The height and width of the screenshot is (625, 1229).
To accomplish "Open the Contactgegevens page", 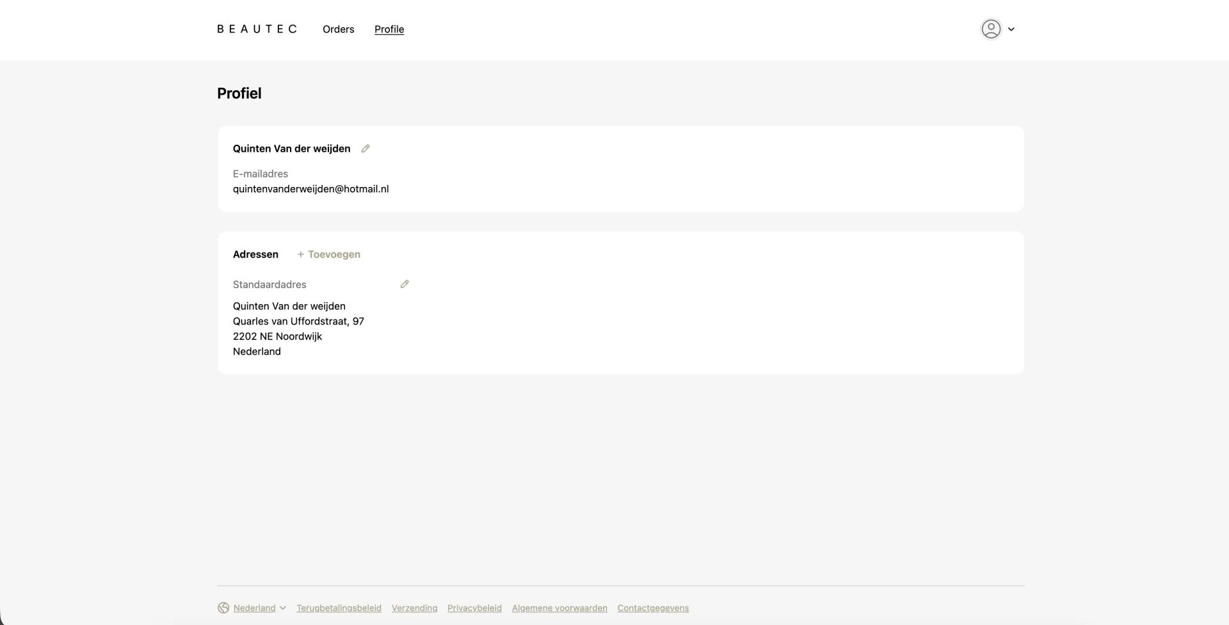I will [652, 608].
